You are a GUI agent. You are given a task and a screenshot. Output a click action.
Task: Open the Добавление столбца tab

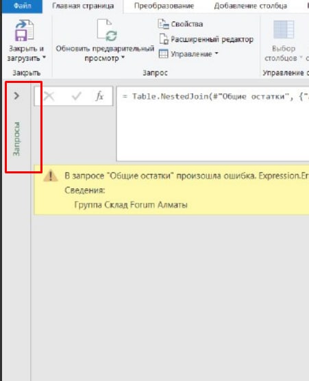click(x=251, y=6)
